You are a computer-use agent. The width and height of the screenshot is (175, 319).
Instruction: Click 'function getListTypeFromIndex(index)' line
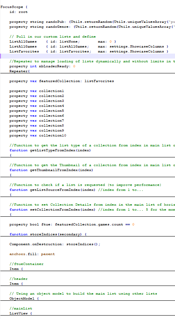point(50,150)
